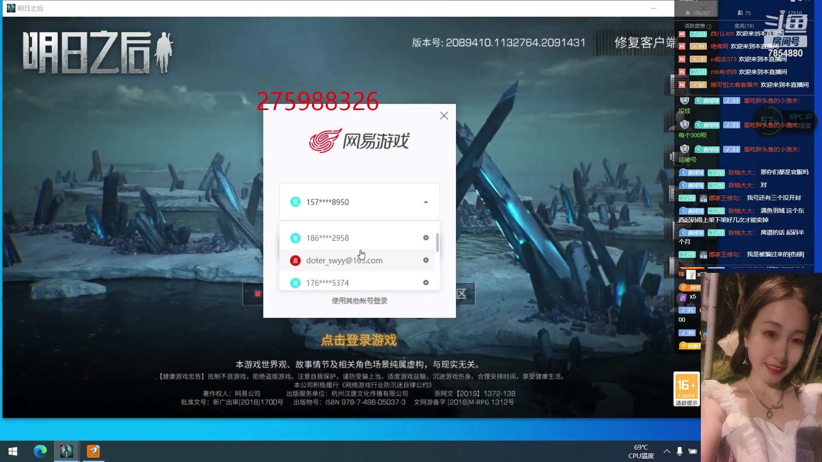Open Windows Start menu
This screenshot has width=822, height=462.
click(x=13, y=451)
